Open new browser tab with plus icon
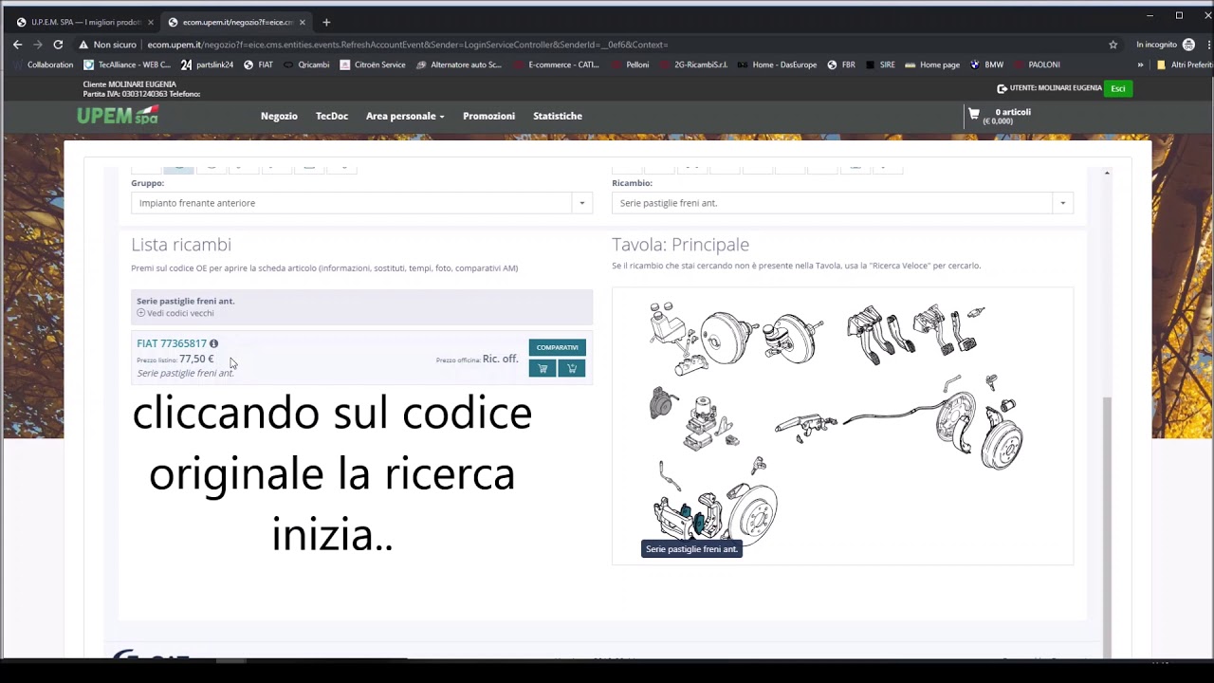Screen dimensions: 1214x683 (326, 22)
